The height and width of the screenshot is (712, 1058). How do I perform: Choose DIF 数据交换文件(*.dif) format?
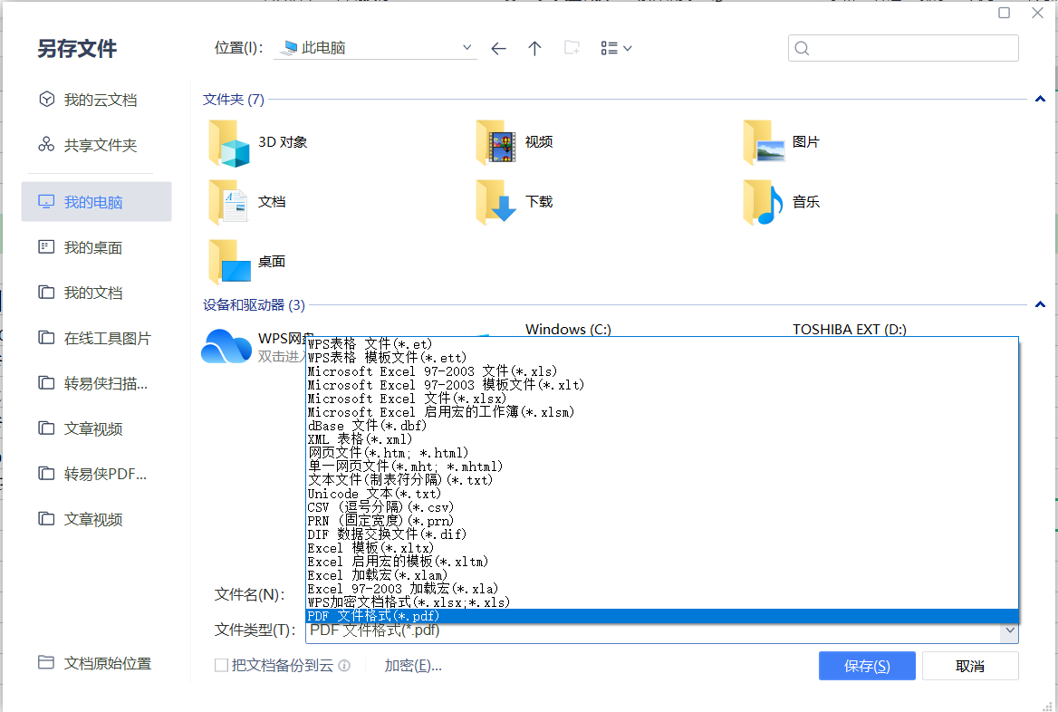point(661,534)
